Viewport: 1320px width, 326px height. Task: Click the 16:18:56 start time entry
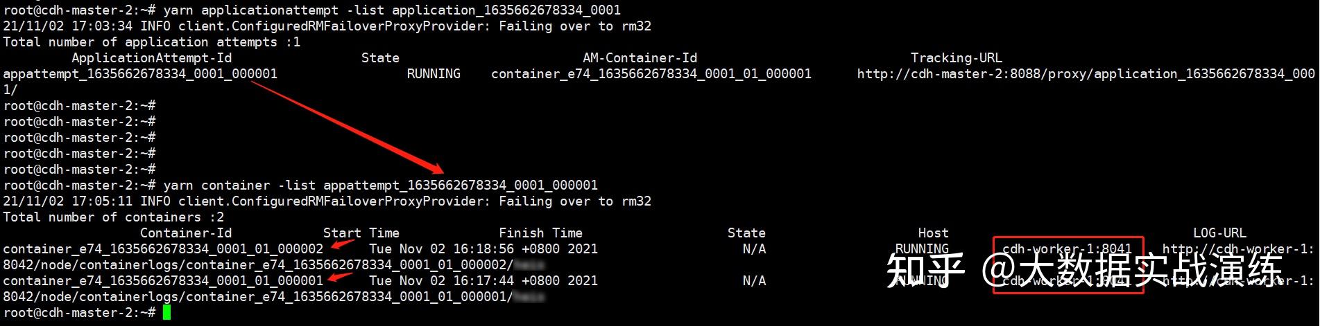[483, 249]
